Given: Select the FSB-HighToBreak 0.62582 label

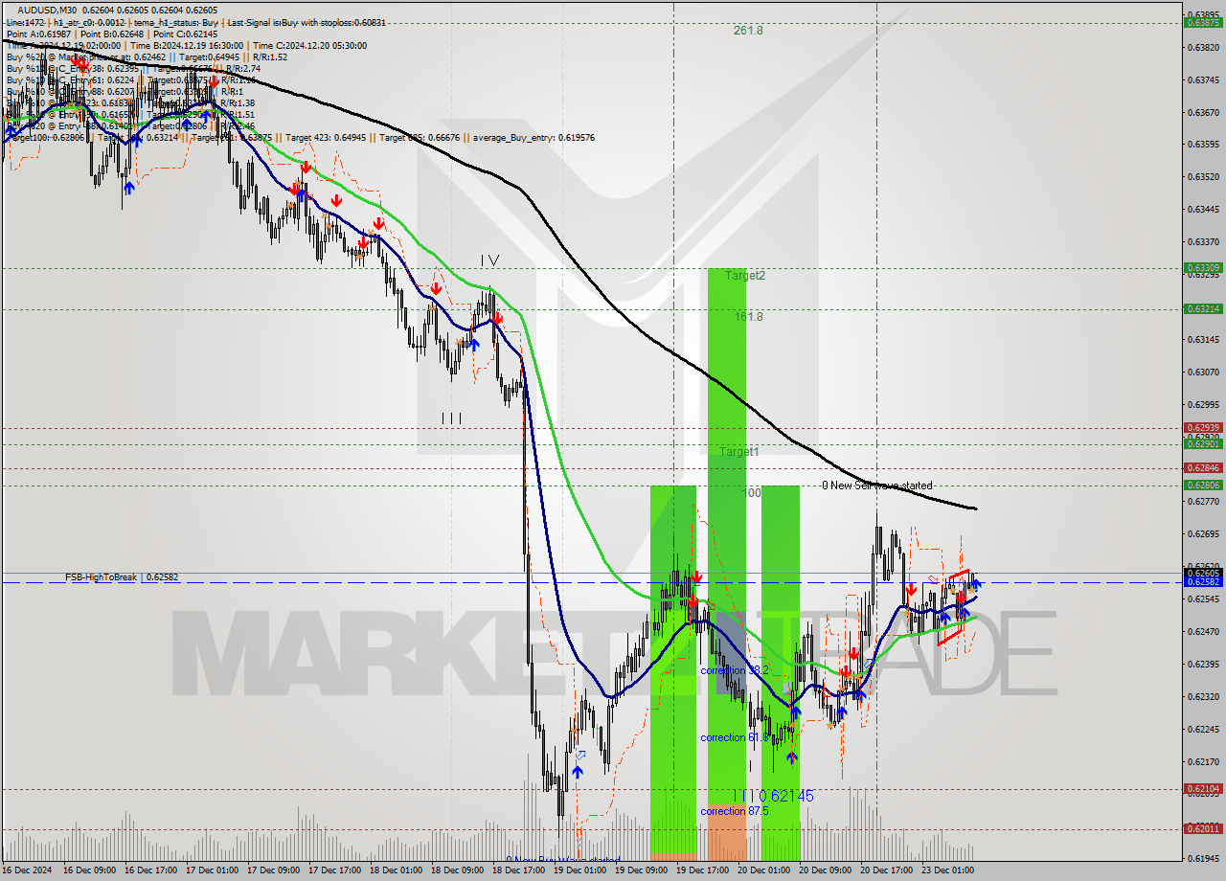Looking at the screenshot, I should 122,577.
